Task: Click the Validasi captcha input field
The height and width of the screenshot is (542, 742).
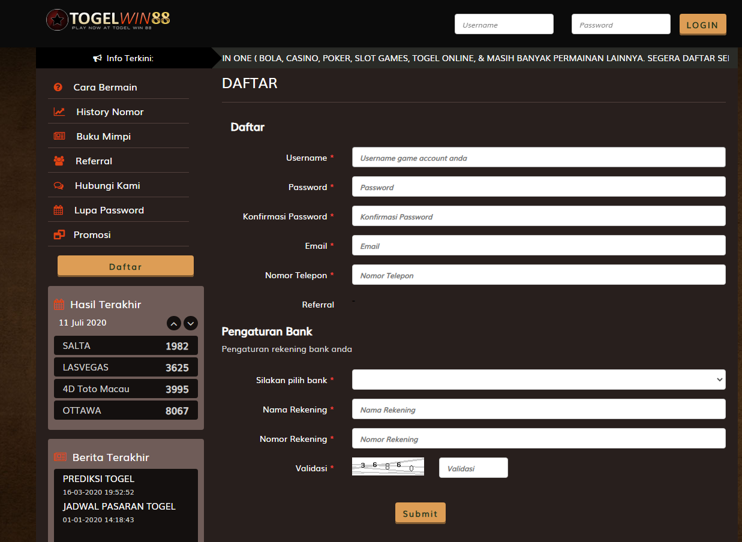Action: tap(473, 468)
